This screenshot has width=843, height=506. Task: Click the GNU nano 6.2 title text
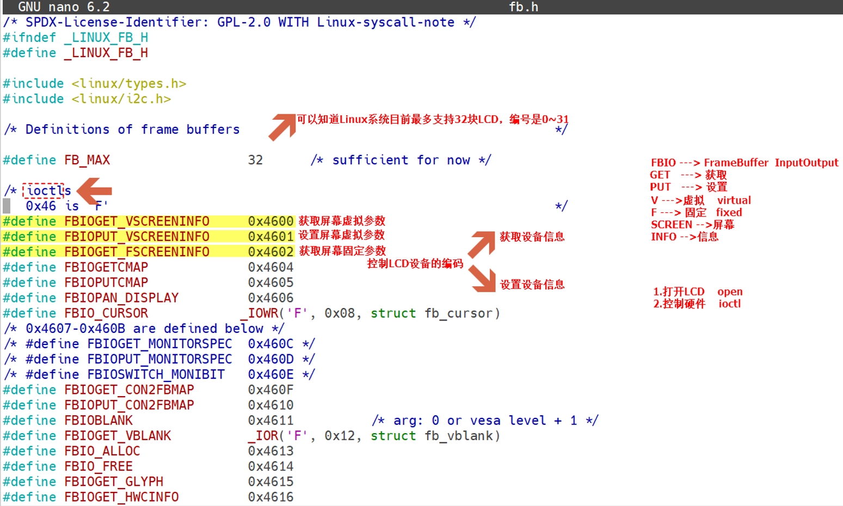[64, 7]
